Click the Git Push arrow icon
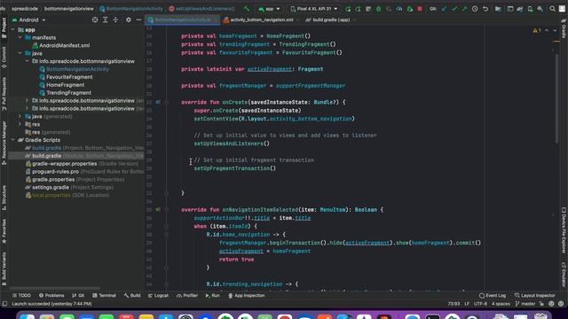 pyautogui.click(x=464, y=9)
